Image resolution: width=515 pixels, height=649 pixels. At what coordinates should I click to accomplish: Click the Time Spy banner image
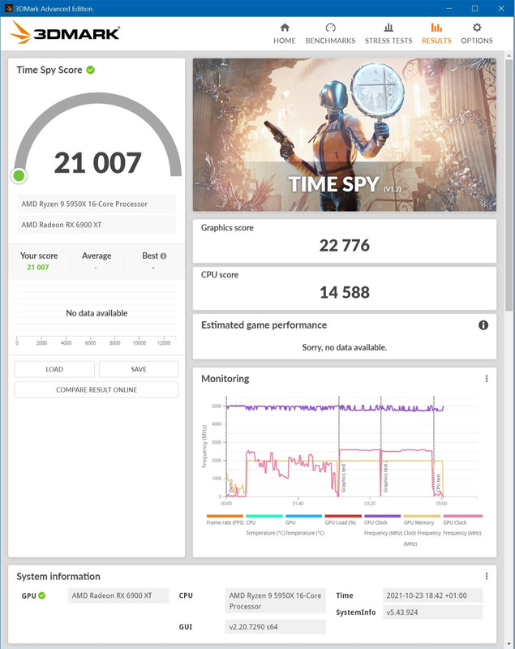pyautogui.click(x=344, y=135)
